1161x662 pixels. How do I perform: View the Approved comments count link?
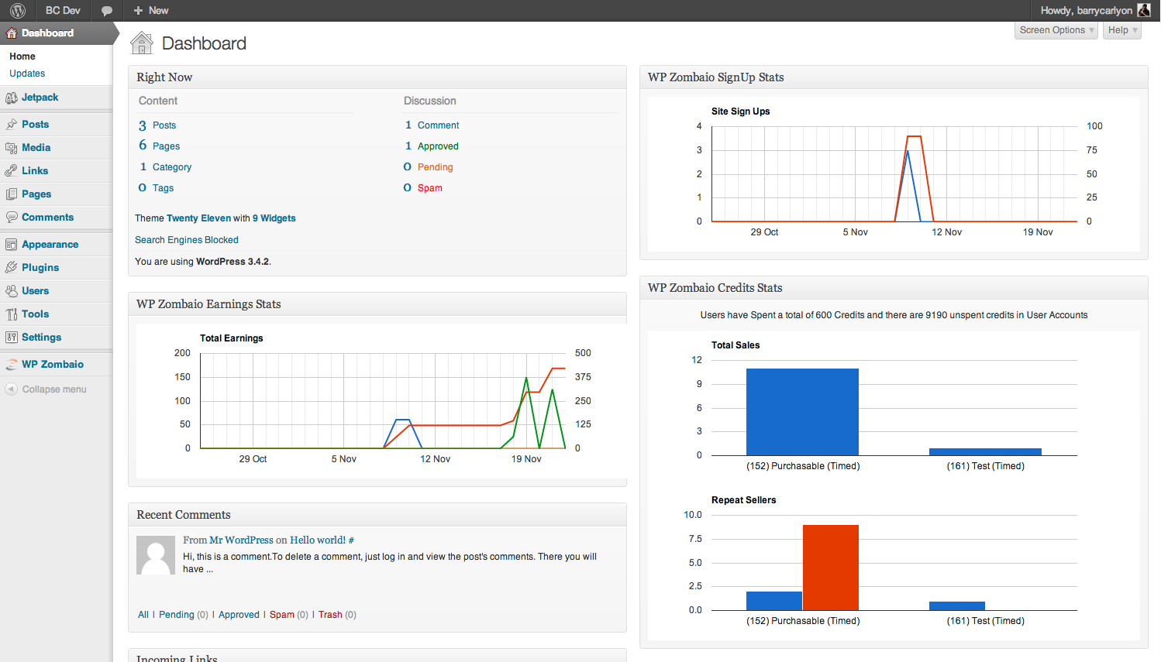click(x=438, y=146)
